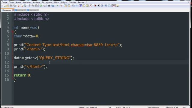Zoom in using toolbar zoom icon

(x=57, y=6)
